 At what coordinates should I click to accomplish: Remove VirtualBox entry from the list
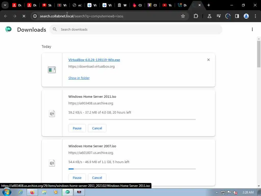point(208,60)
